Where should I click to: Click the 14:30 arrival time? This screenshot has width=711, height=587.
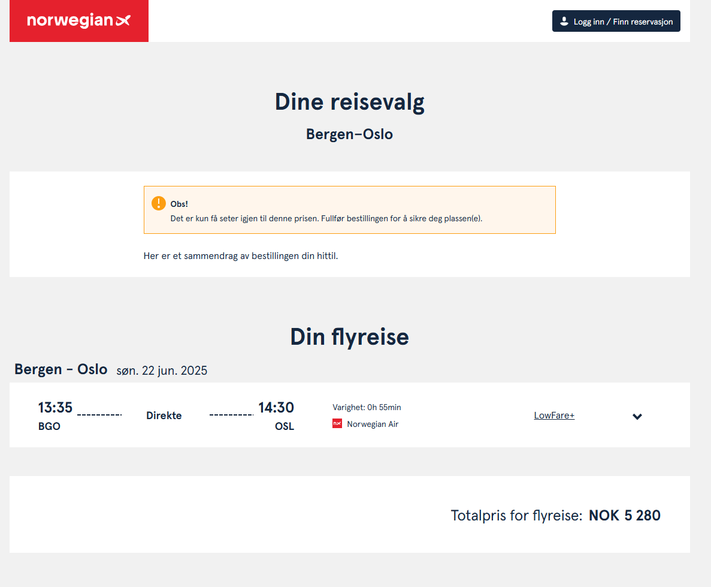point(276,408)
